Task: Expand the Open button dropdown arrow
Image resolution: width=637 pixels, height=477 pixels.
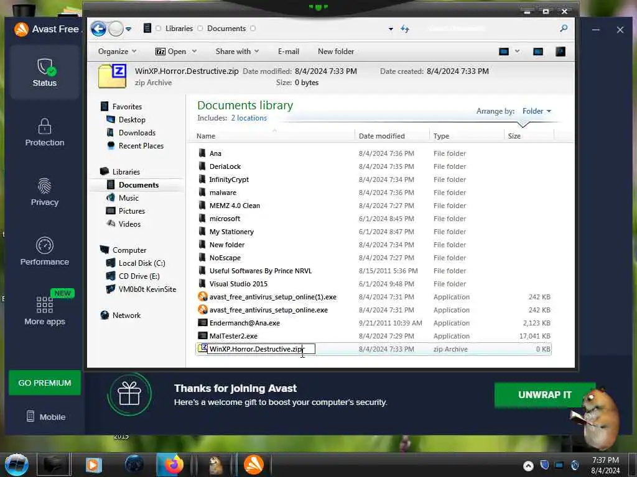Action: 194,52
